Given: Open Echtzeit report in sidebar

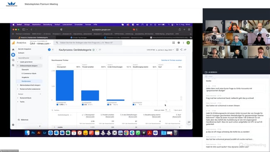Looking at the screenshot, I should (x=21, y=53).
